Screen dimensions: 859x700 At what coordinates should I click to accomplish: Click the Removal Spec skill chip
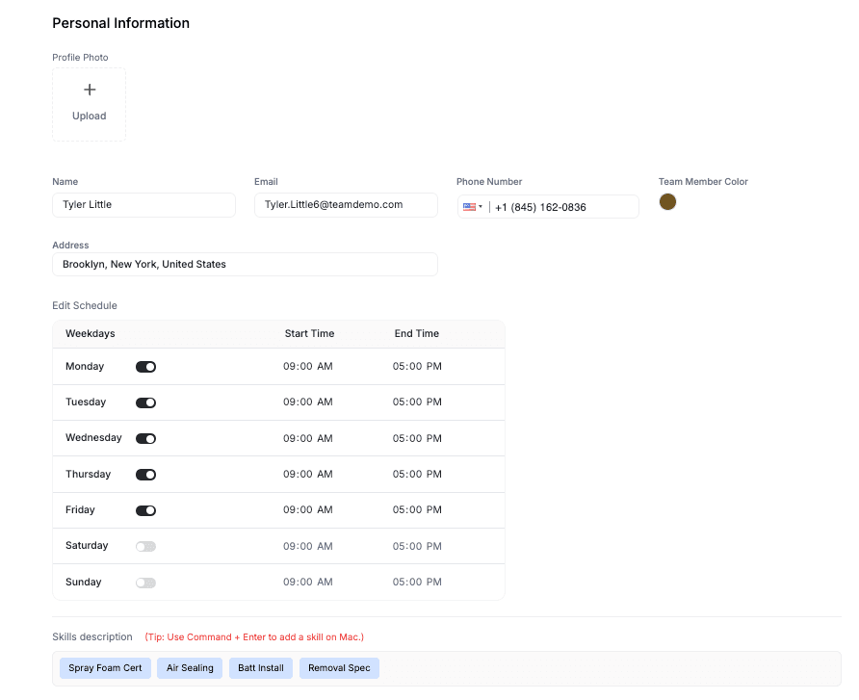339,668
